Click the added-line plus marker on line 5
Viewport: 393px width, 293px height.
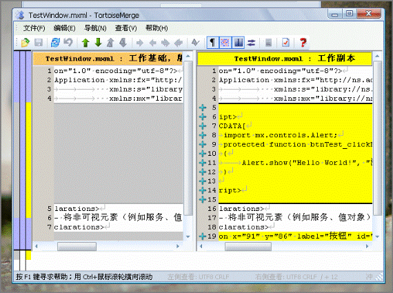(203, 108)
